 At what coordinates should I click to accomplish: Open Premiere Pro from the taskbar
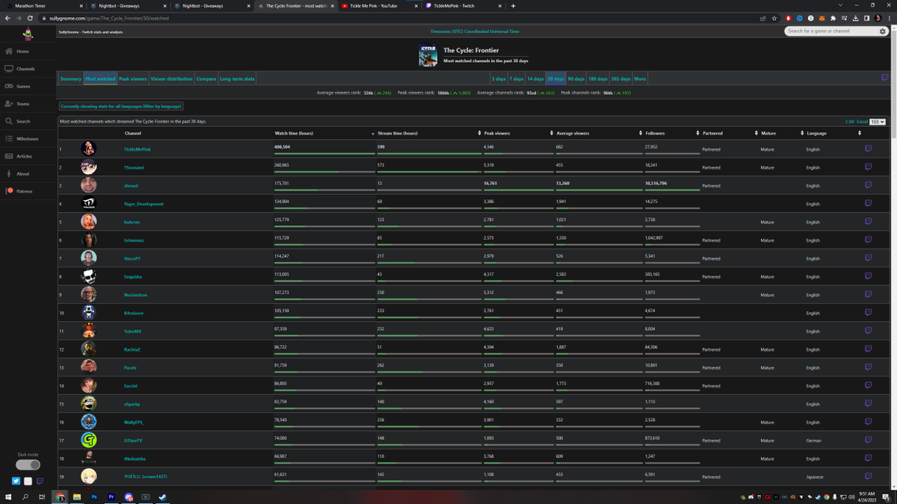[111, 497]
